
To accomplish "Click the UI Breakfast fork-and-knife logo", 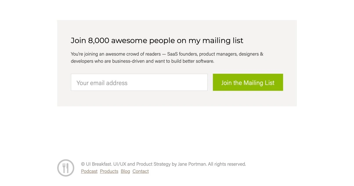I will pos(66,168).
